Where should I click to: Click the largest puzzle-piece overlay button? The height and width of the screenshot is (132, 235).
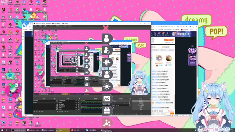click(107, 62)
